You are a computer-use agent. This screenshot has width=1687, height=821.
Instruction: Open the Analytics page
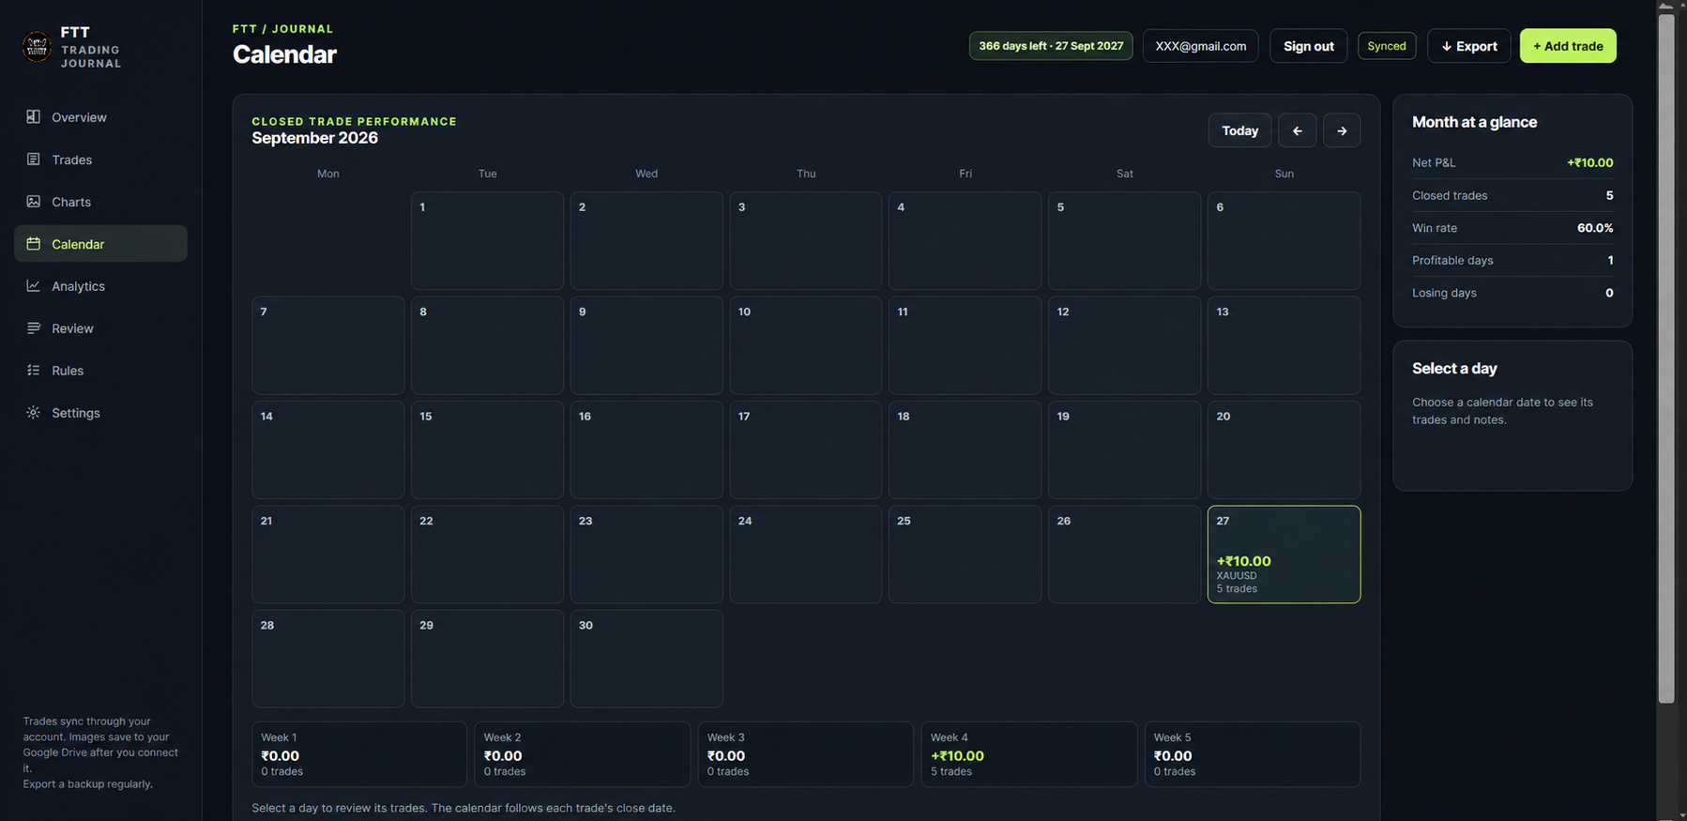coord(100,286)
